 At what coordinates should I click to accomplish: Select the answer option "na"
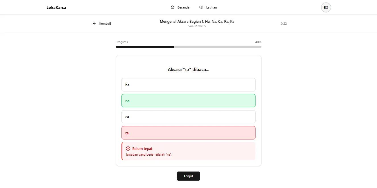pyautogui.click(x=188, y=101)
